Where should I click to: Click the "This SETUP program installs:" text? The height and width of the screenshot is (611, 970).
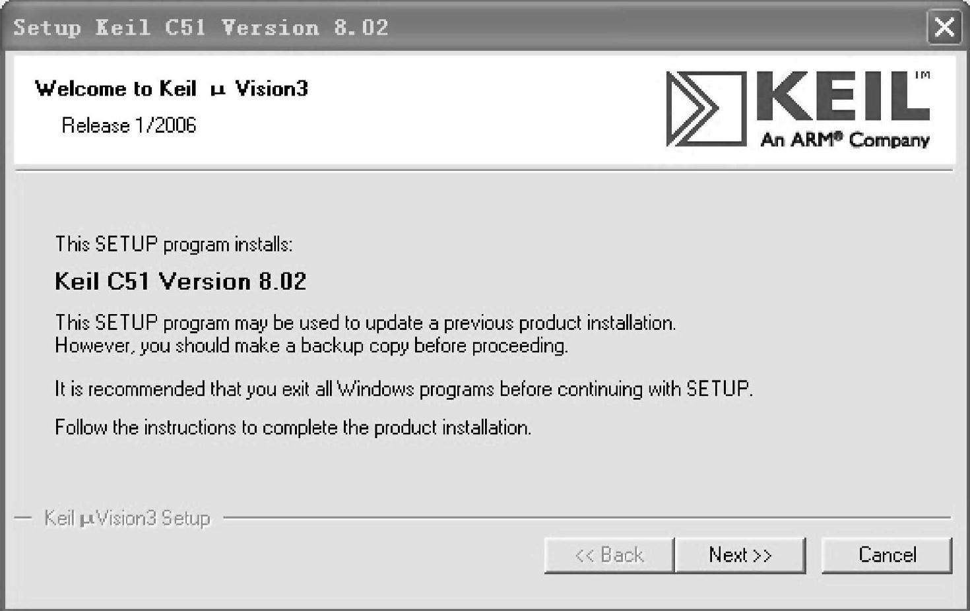(x=174, y=244)
